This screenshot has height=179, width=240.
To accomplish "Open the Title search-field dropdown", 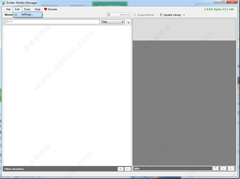I will point(113,22).
